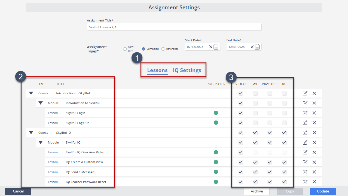Select the New Hire assignment type

[x=125, y=49]
